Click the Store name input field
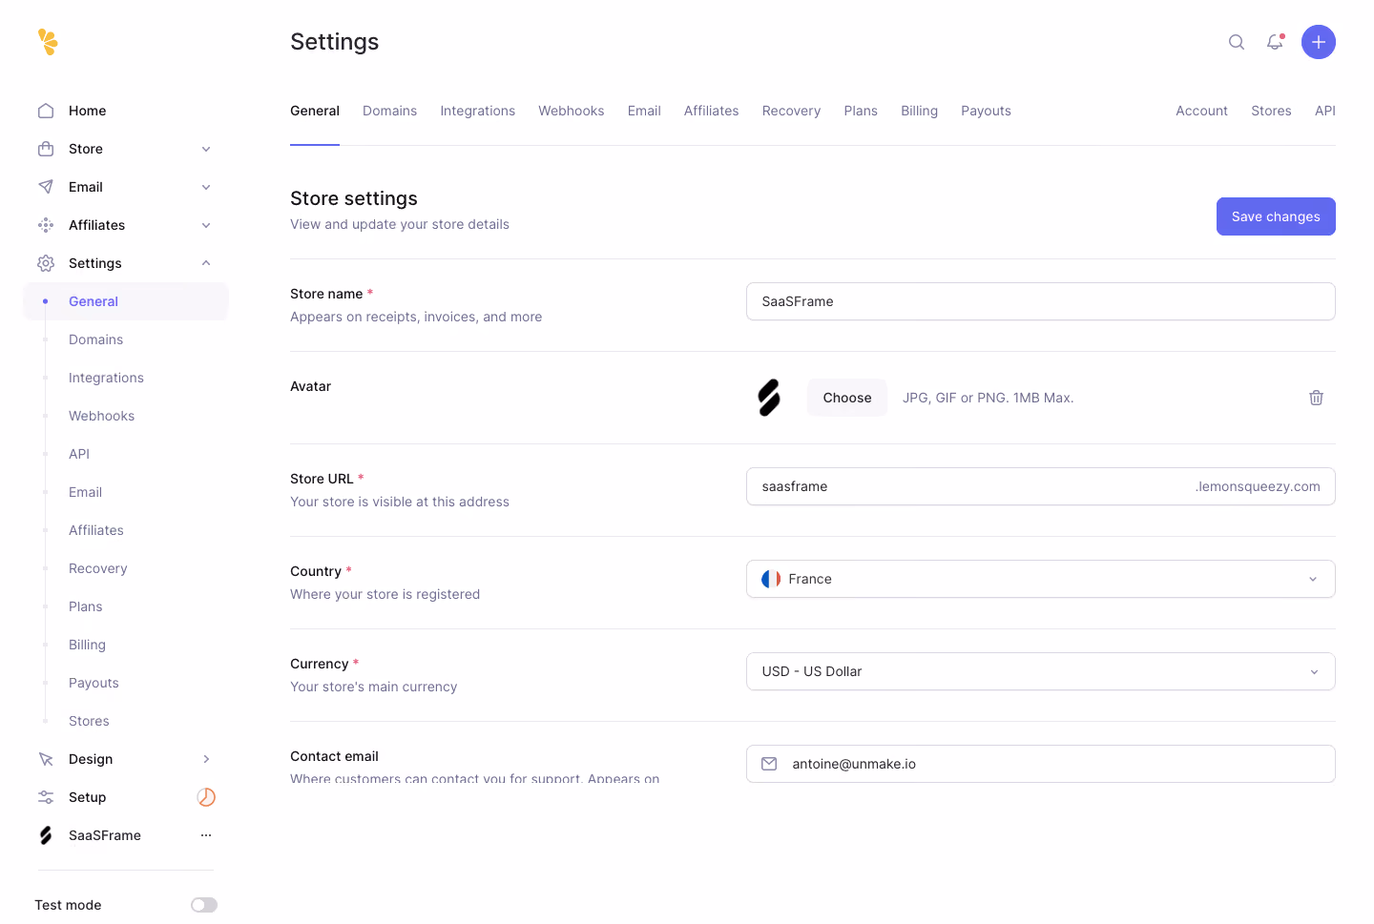 pyautogui.click(x=1040, y=301)
